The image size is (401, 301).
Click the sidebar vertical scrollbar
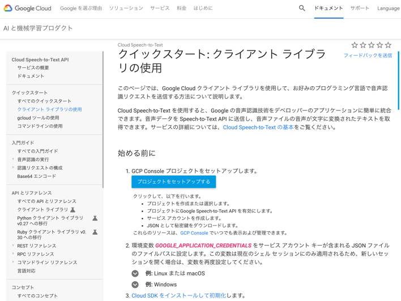103,120
